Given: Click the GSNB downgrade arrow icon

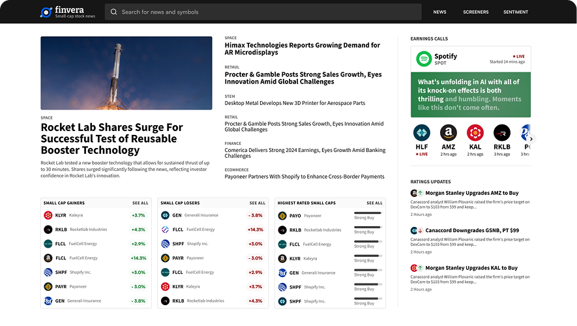Looking at the screenshot, I should pos(421,230).
